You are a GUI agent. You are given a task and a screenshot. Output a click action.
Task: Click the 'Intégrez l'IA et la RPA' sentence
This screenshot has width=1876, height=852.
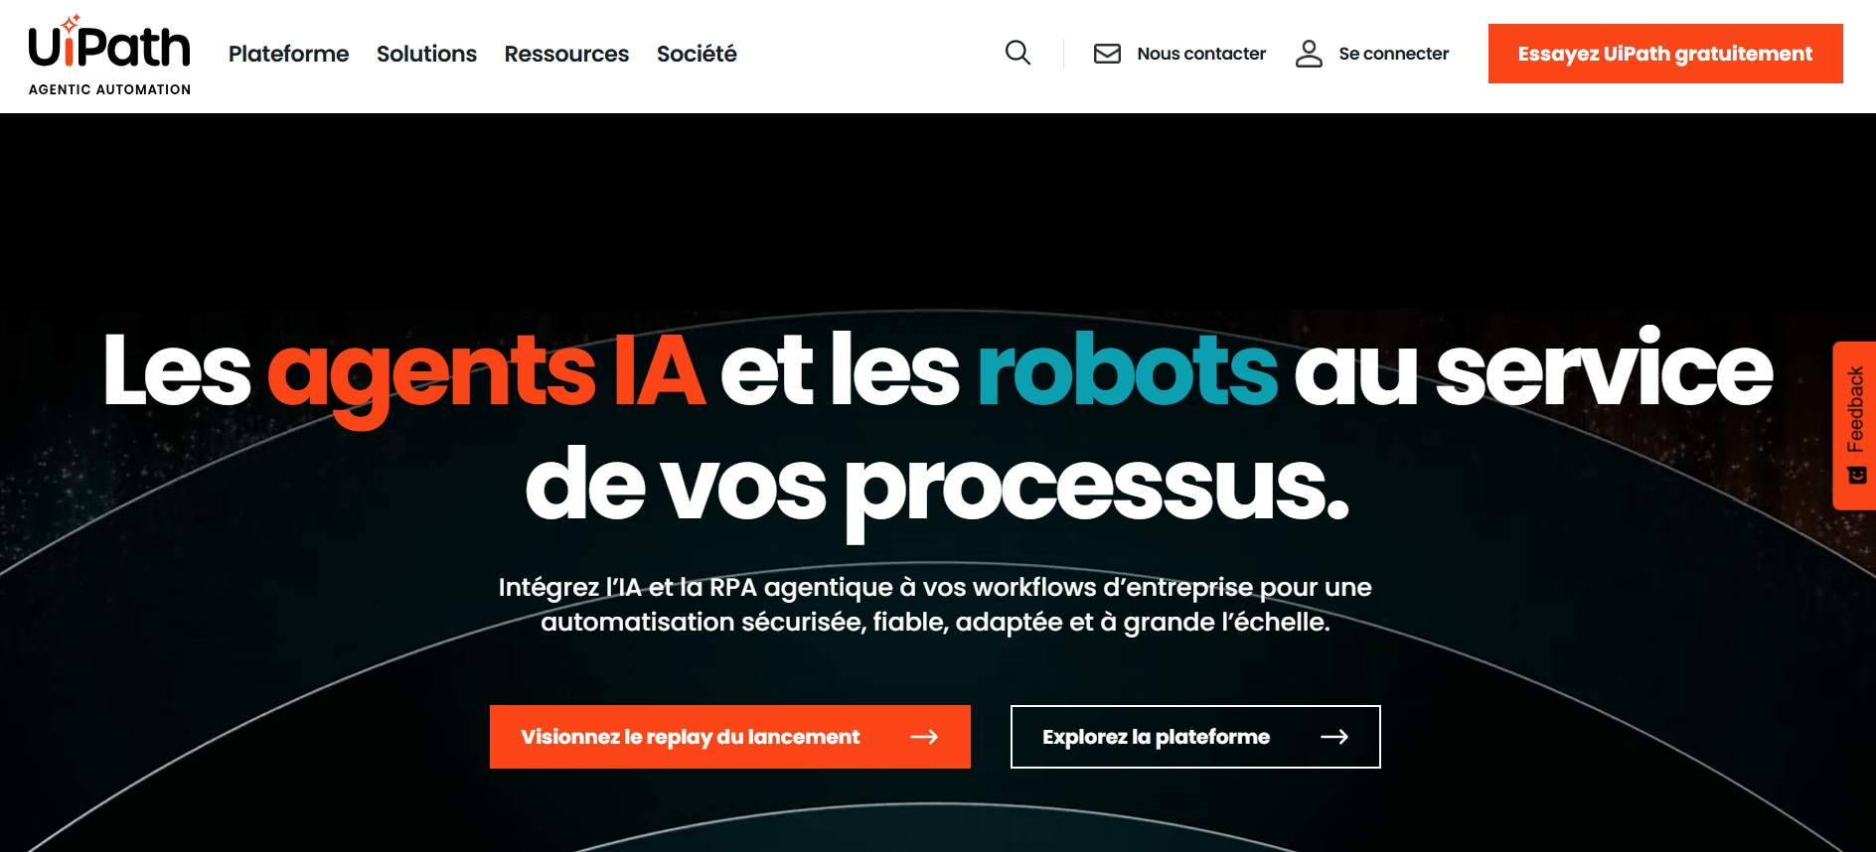934,588
